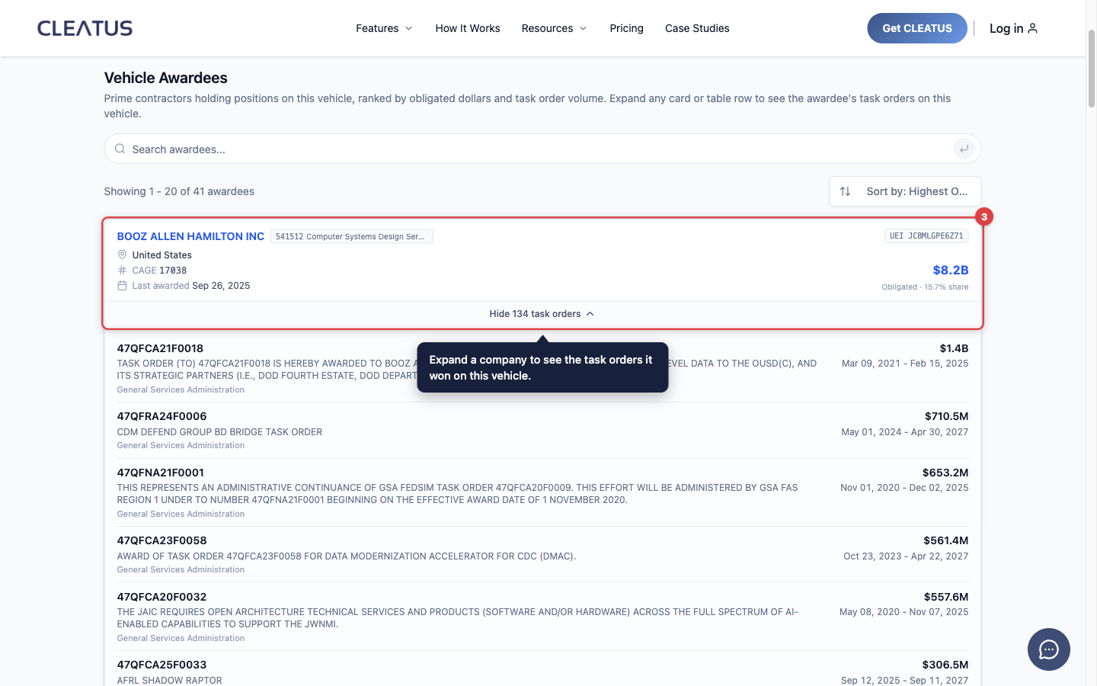The width and height of the screenshot is (1097, 686).
Task: Select task order 47QFRA24F0006
Action: point(162,416)
